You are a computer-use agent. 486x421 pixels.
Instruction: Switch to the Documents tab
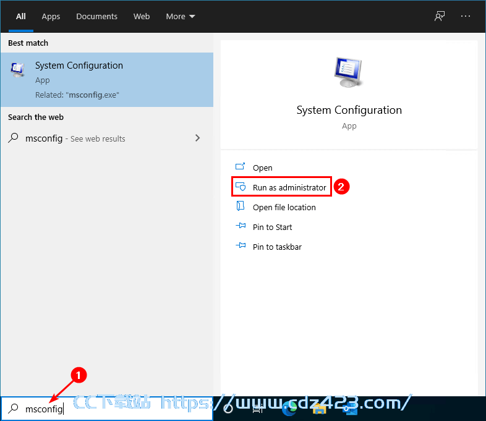96,17
